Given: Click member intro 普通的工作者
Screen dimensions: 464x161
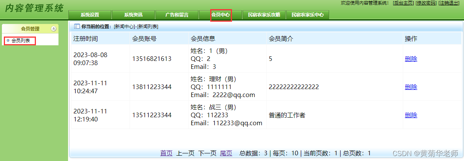Looking at the screenshot, I should [x=287, y=115].
